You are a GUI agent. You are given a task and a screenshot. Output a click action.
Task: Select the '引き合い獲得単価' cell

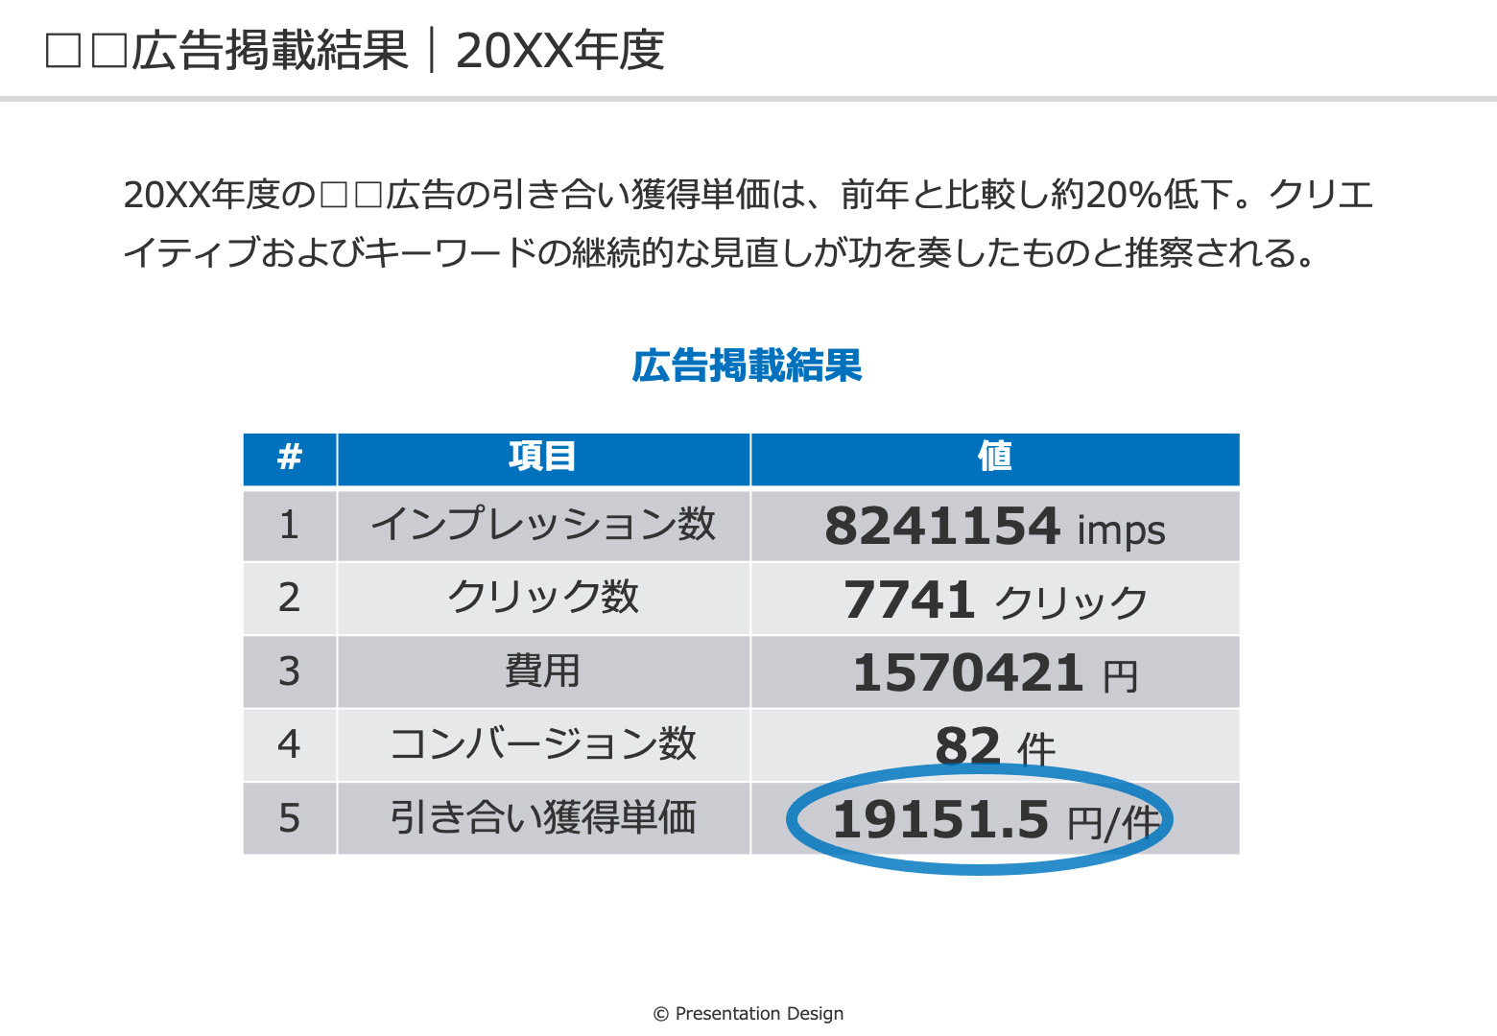click(x=543, y=818)
